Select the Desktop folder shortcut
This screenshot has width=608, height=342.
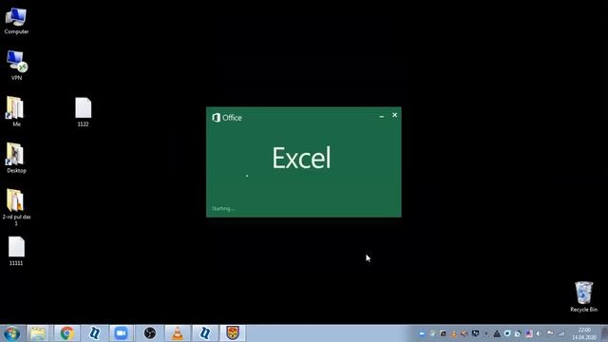tap(16, 158)
